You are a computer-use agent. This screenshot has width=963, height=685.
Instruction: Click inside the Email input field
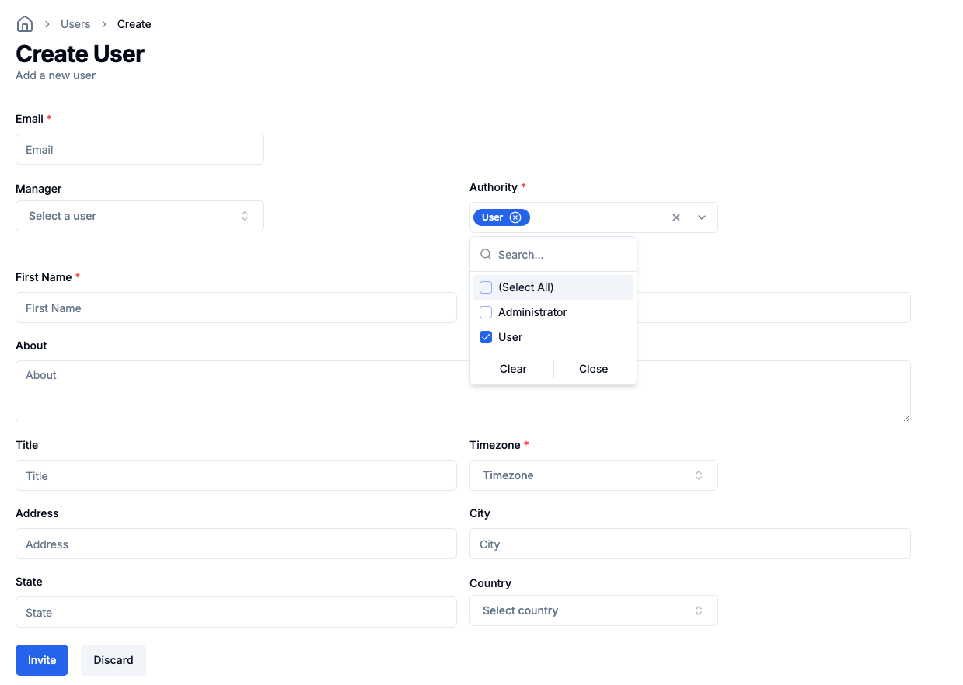(140, 149)
